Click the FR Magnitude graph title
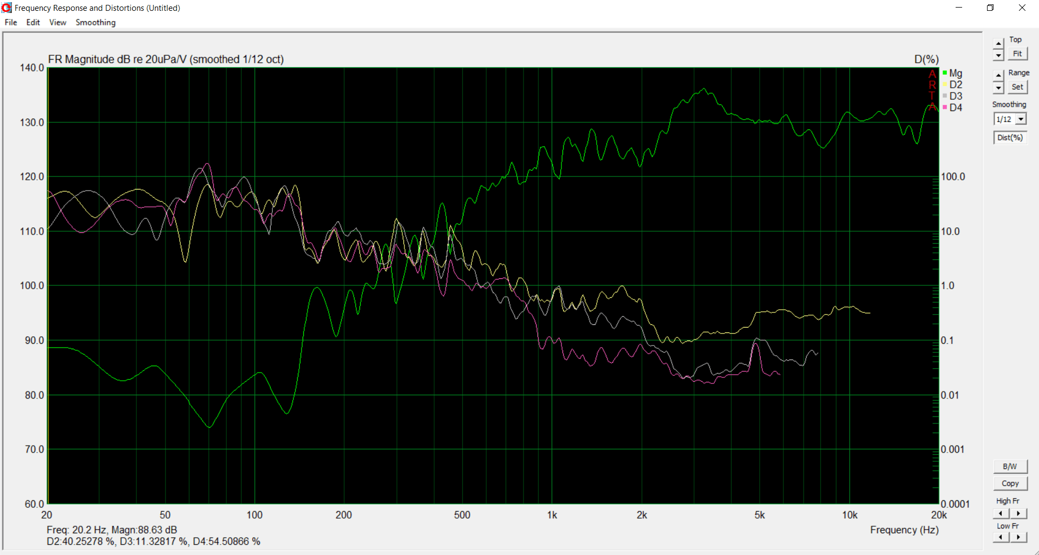 pos(166,59)
